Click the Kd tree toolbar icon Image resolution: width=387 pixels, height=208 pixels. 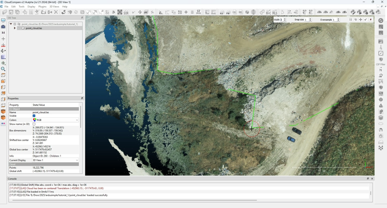coord(221,12)
